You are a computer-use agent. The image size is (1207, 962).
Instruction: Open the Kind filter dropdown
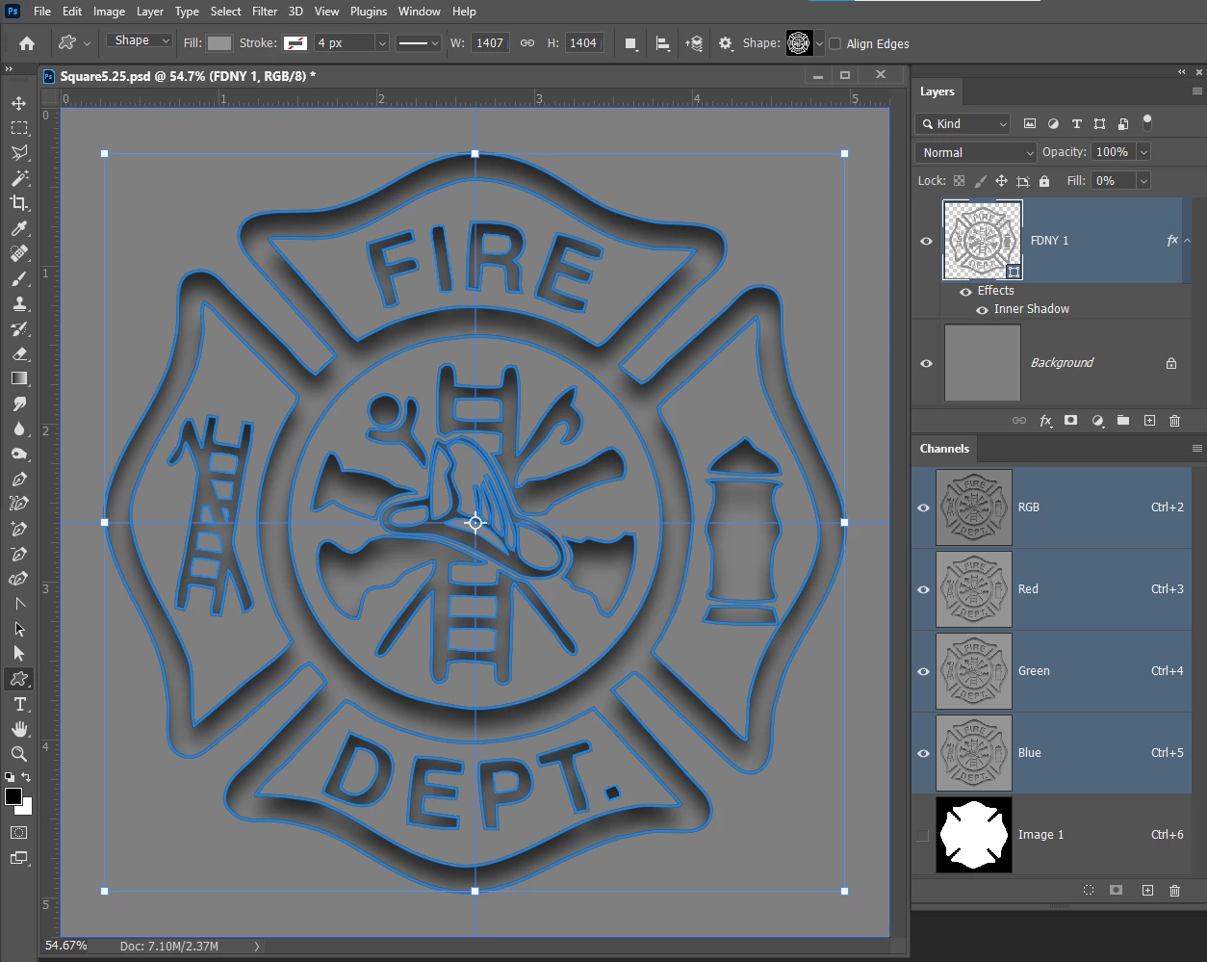[x=963, y=123]
